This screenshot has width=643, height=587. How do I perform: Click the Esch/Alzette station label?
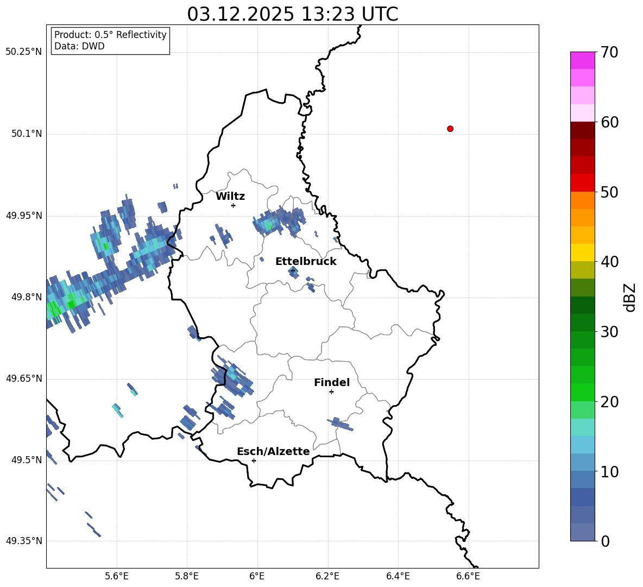[273, 452]
